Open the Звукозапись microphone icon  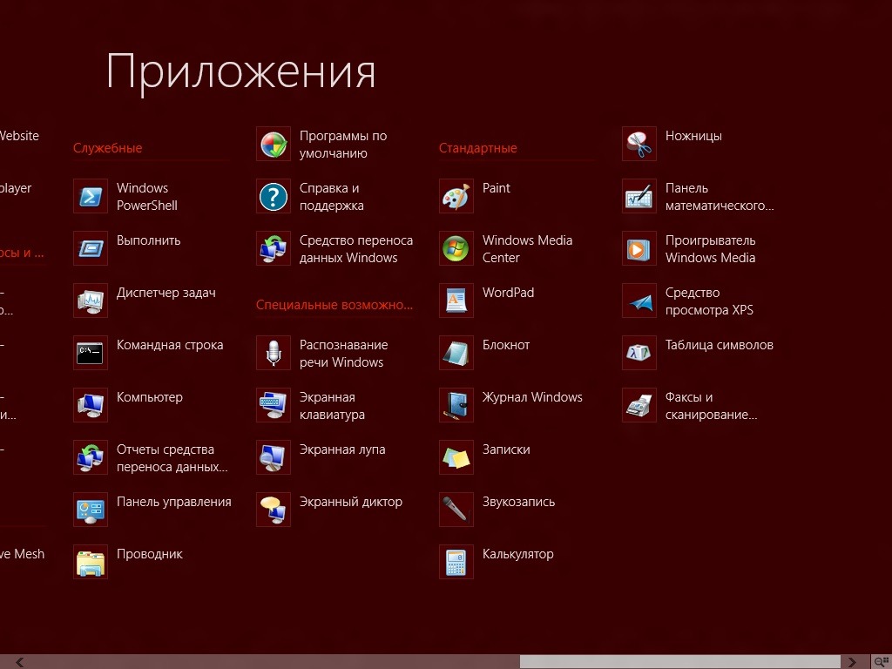pos(456,510)
